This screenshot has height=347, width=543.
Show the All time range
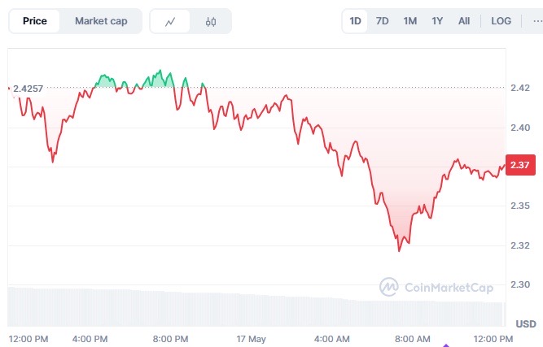(x=464, y=21)
